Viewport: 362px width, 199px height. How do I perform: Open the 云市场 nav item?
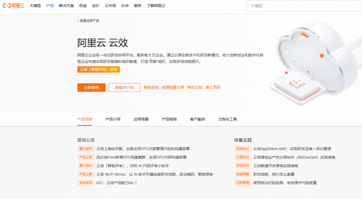pos(110,6)
